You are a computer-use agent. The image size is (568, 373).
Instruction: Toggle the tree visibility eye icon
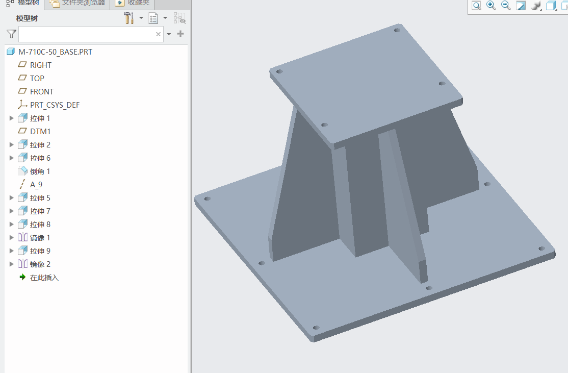[x=179, y=18]
